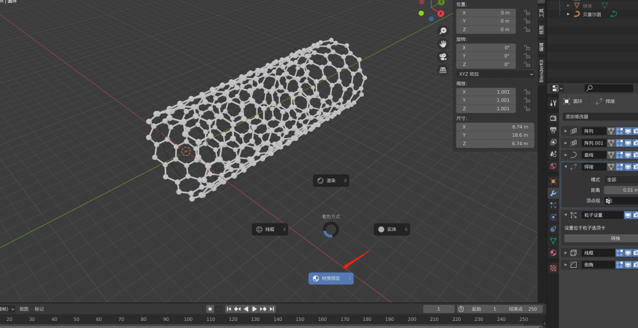The width and height of the screenshot is (638, 328).
Task: Expand the 贝塞尔圆 outliner item
Action: pos(569,14)
